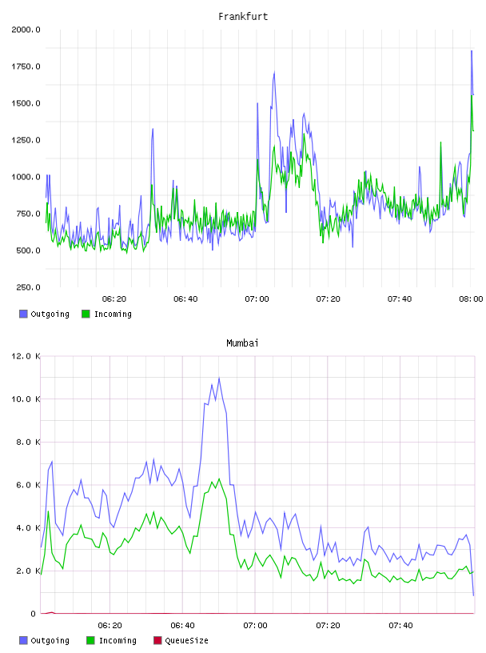Click Frankfurt blue Outgoing legend swatch
The width and height of the screenshot is (486, 653).
tap(23, 314)
